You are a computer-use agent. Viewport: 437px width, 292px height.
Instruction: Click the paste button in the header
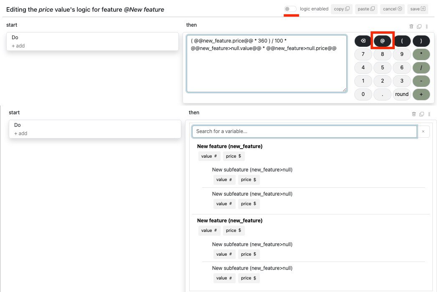366,9
